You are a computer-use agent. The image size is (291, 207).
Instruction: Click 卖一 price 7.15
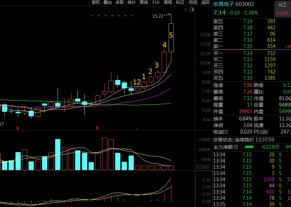click(x=248, y=46)
